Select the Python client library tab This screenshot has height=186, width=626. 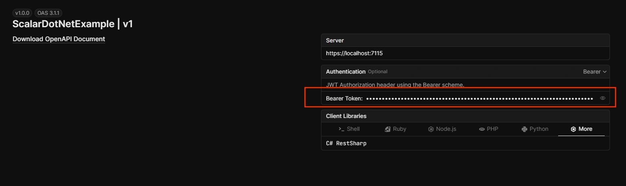(535, 129)
